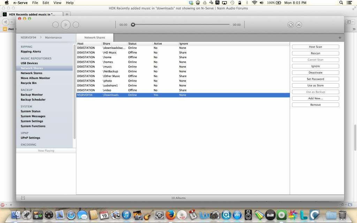Click the Dropbox icon in the menu bar
This screenshot has height=223, width=357.
(191, 3)
